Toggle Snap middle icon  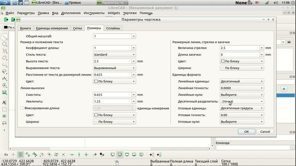pos(49,155)
